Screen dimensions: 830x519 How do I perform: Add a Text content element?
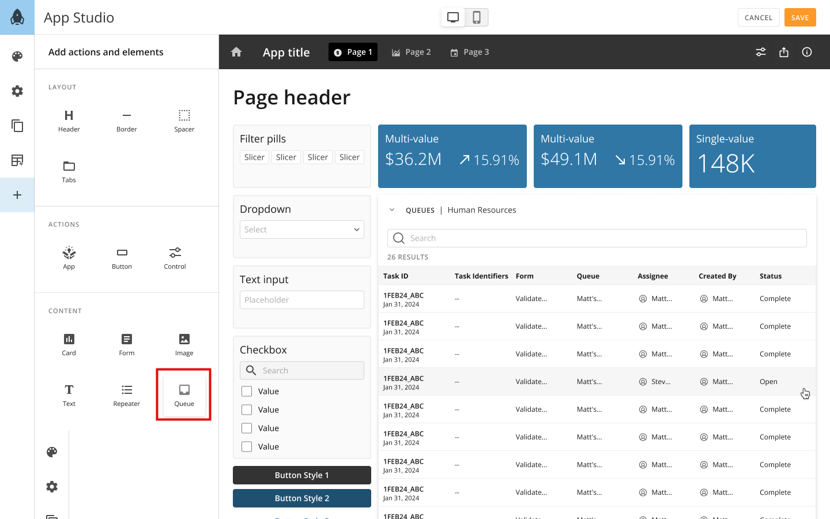(x=69, y=396)
